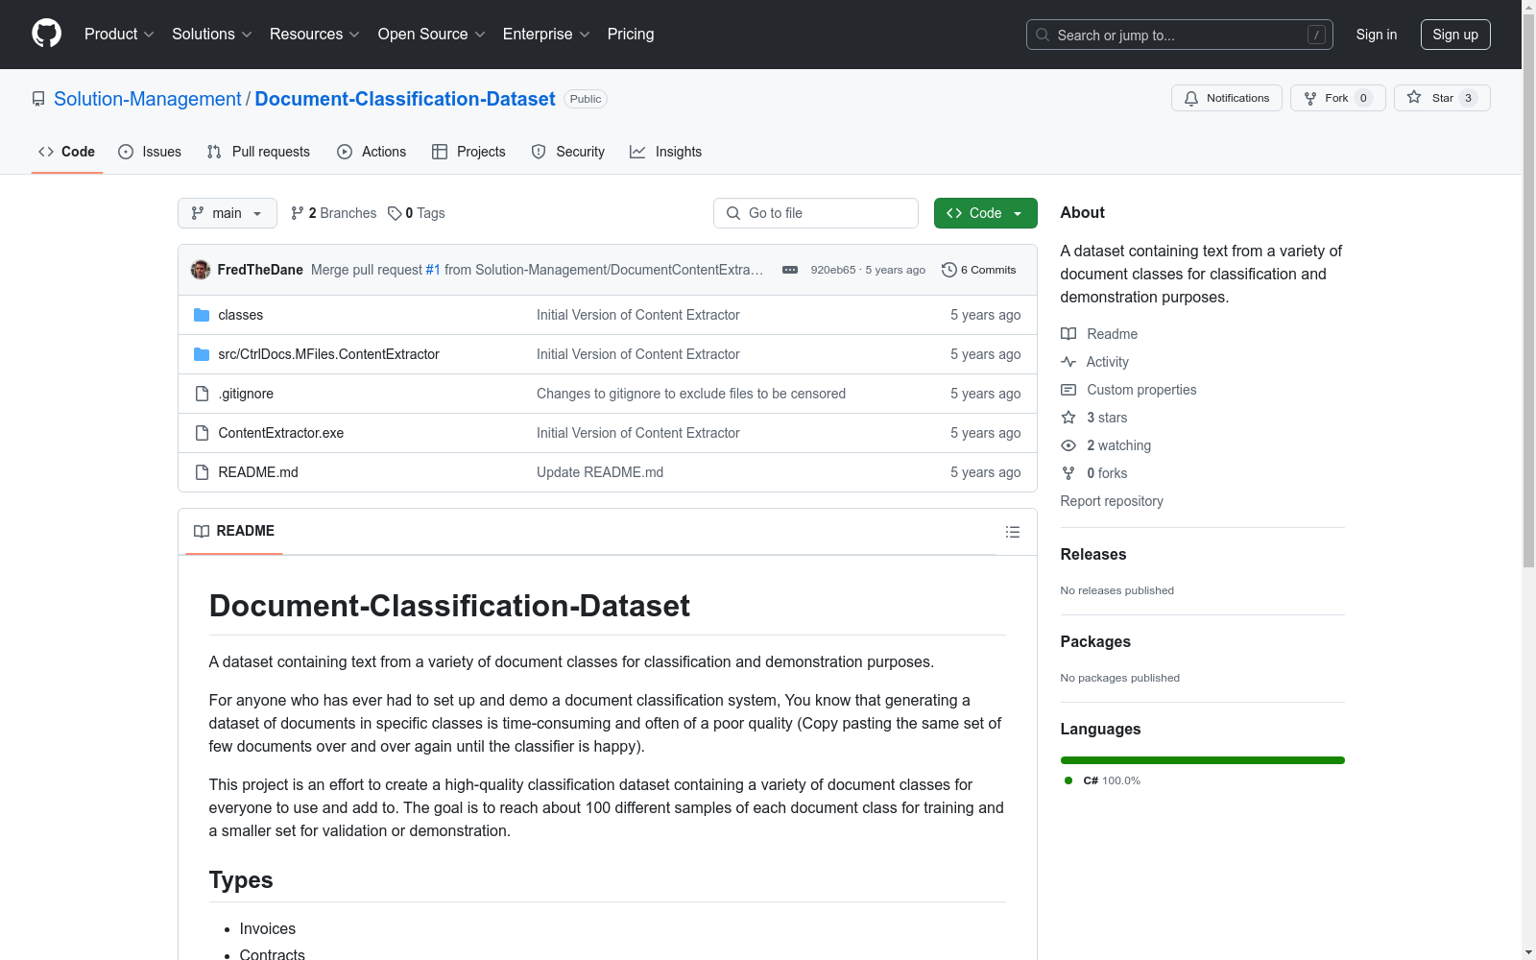Open the README.md file

click(x=258, y=472)
